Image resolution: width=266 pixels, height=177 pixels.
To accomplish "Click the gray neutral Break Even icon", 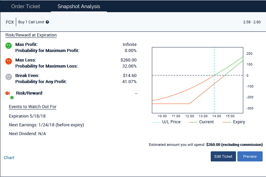I will [x=9, y=77].
